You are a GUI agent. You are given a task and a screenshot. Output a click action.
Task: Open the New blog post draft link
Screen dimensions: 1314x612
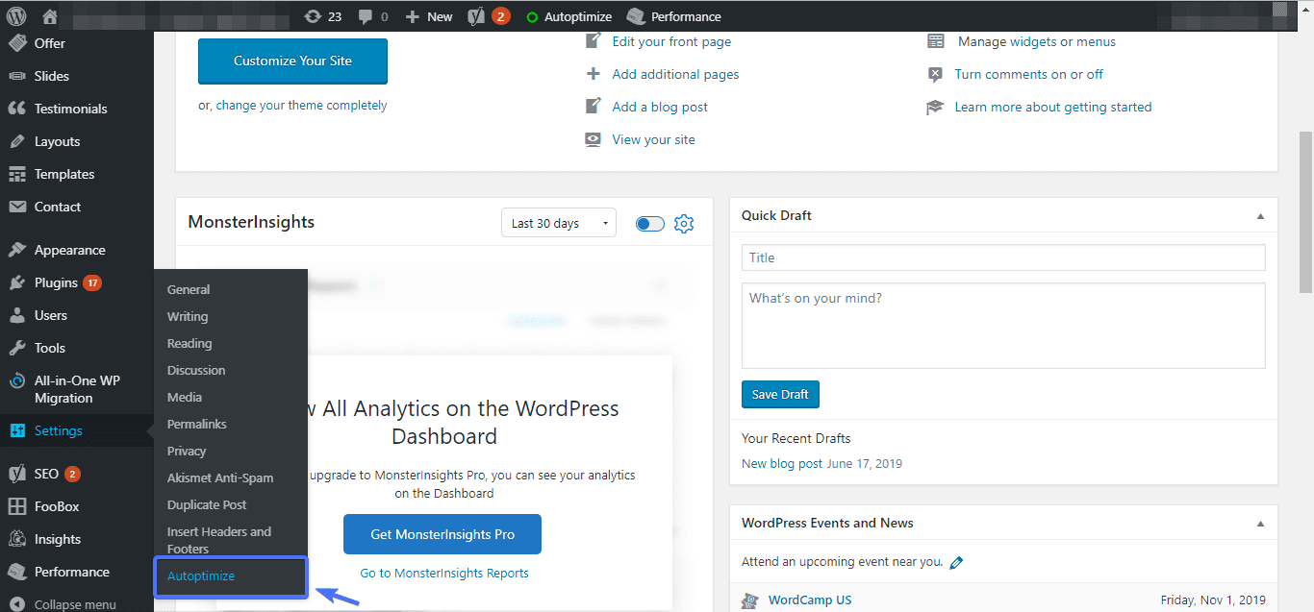coord(782,463)
